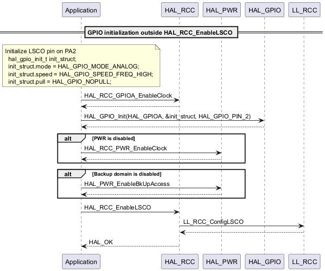The image size is (325, 271).
Task: Click the top LL_RCC participant box
Action: [304, 10]
